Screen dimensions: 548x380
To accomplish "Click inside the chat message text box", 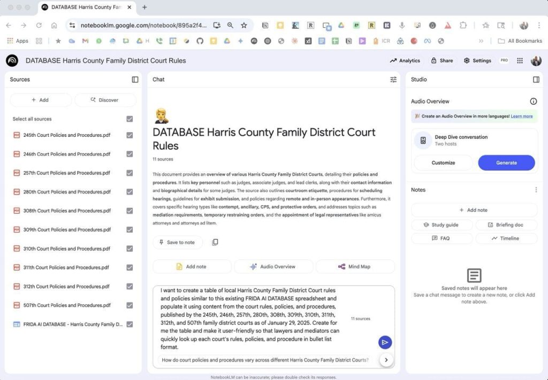I will (x=252, y=319).
